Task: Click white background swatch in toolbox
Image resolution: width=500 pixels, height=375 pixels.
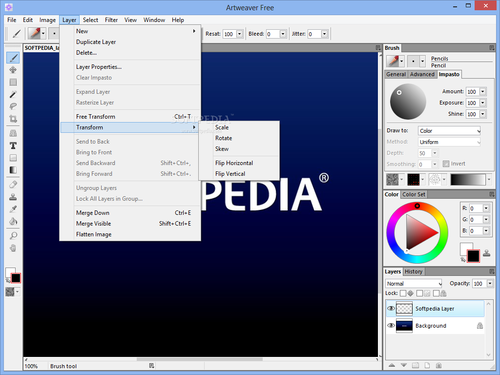Action: (9, 271)
